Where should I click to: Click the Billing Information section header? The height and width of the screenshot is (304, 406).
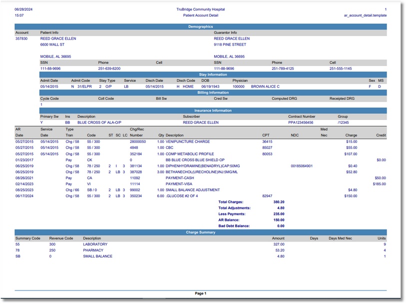point(213,92)
